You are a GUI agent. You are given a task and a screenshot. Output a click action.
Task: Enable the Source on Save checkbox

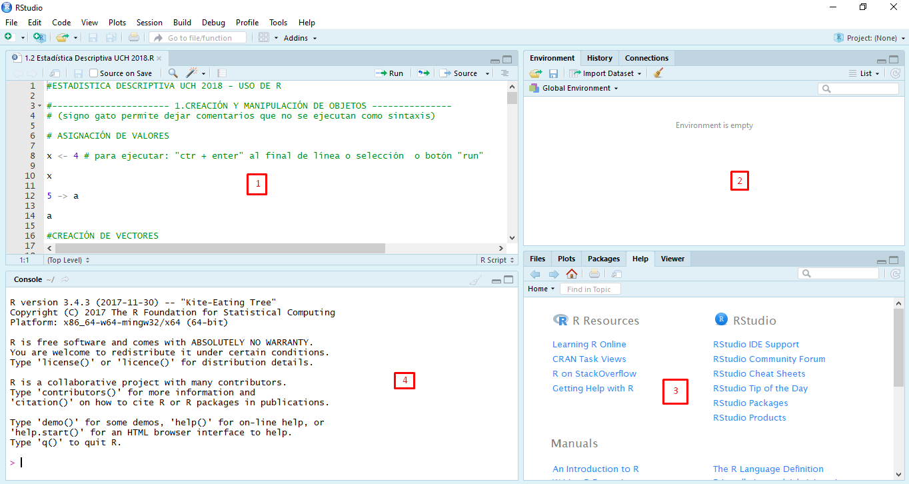94,73
